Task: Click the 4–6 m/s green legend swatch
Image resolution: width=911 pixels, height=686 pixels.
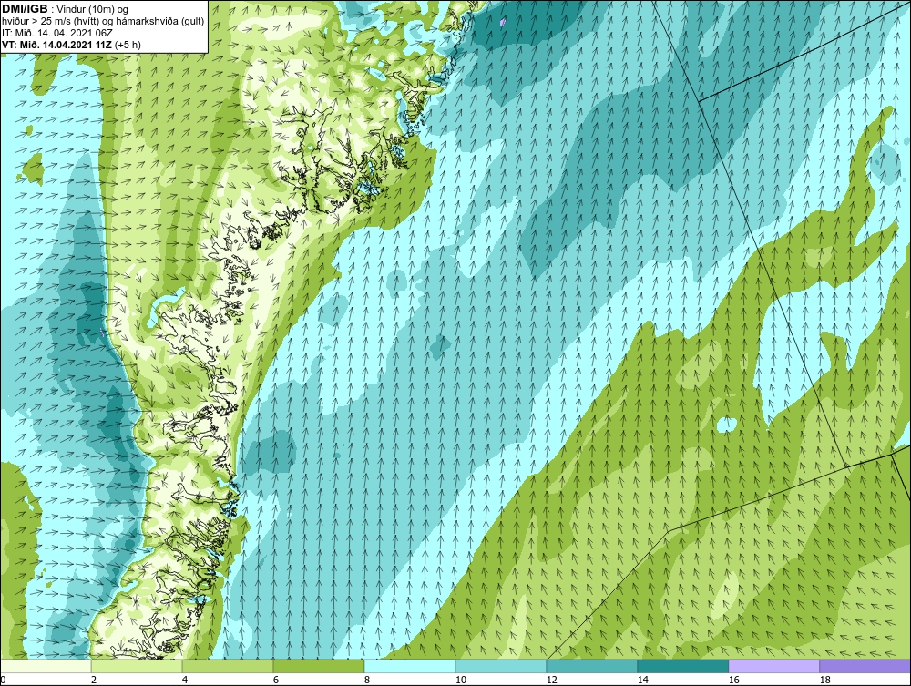Action: coord(228,666)
